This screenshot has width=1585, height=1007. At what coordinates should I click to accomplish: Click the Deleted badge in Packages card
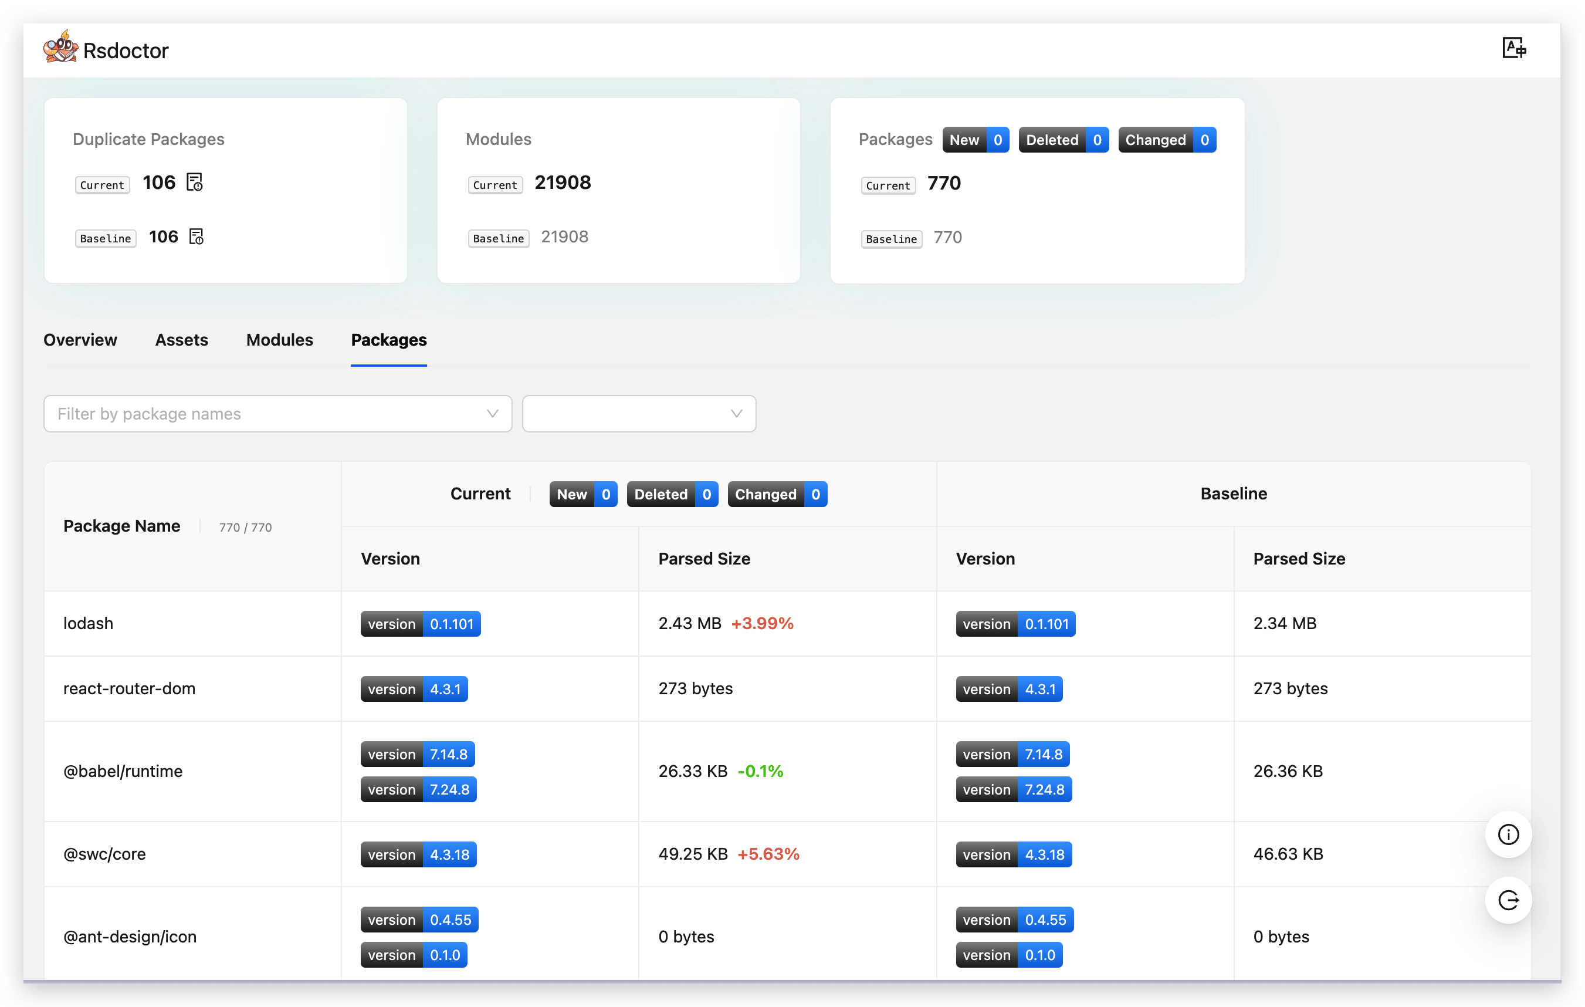tap(1062, 140)
